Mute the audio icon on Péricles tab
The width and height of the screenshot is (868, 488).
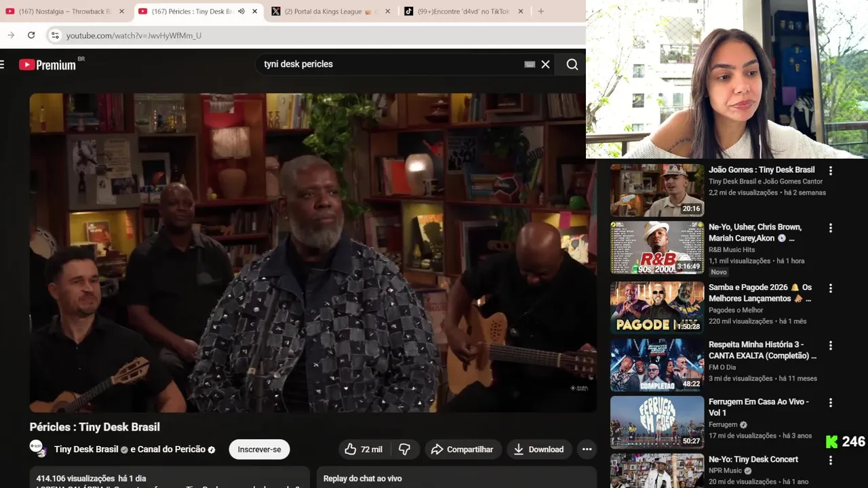coord(241,12)
